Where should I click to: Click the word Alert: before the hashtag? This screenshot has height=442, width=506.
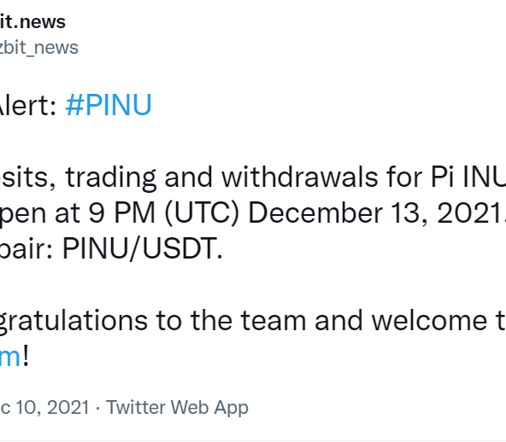pyautogui.click(x=28, y=105)
